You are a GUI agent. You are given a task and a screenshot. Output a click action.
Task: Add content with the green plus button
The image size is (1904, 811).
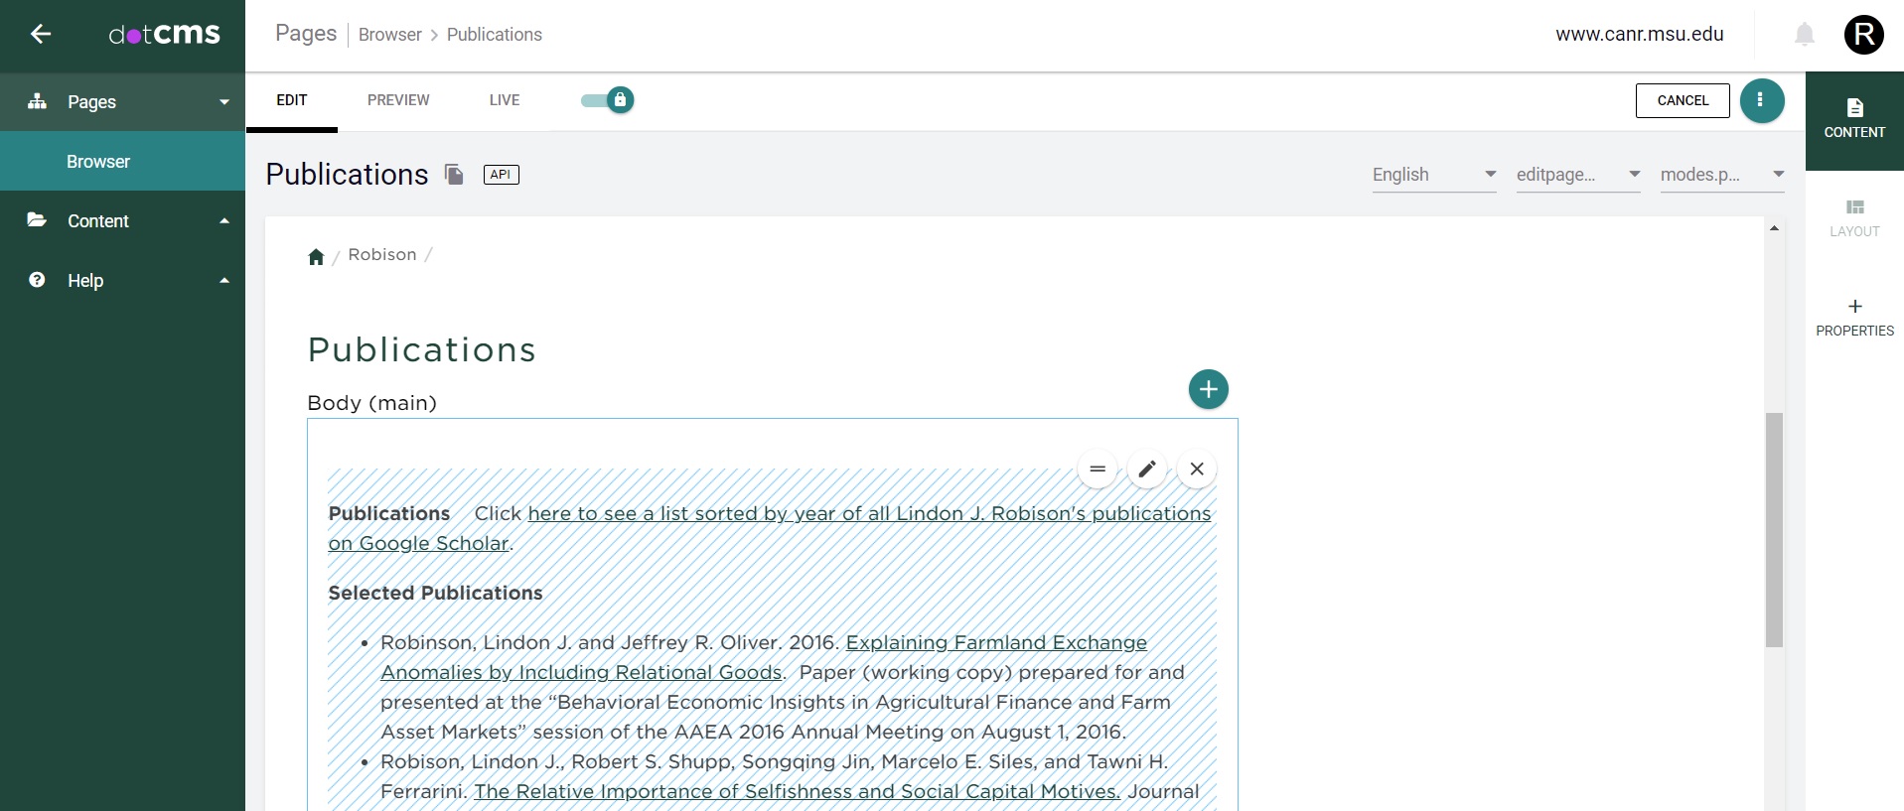click(x=1208, y=389)
